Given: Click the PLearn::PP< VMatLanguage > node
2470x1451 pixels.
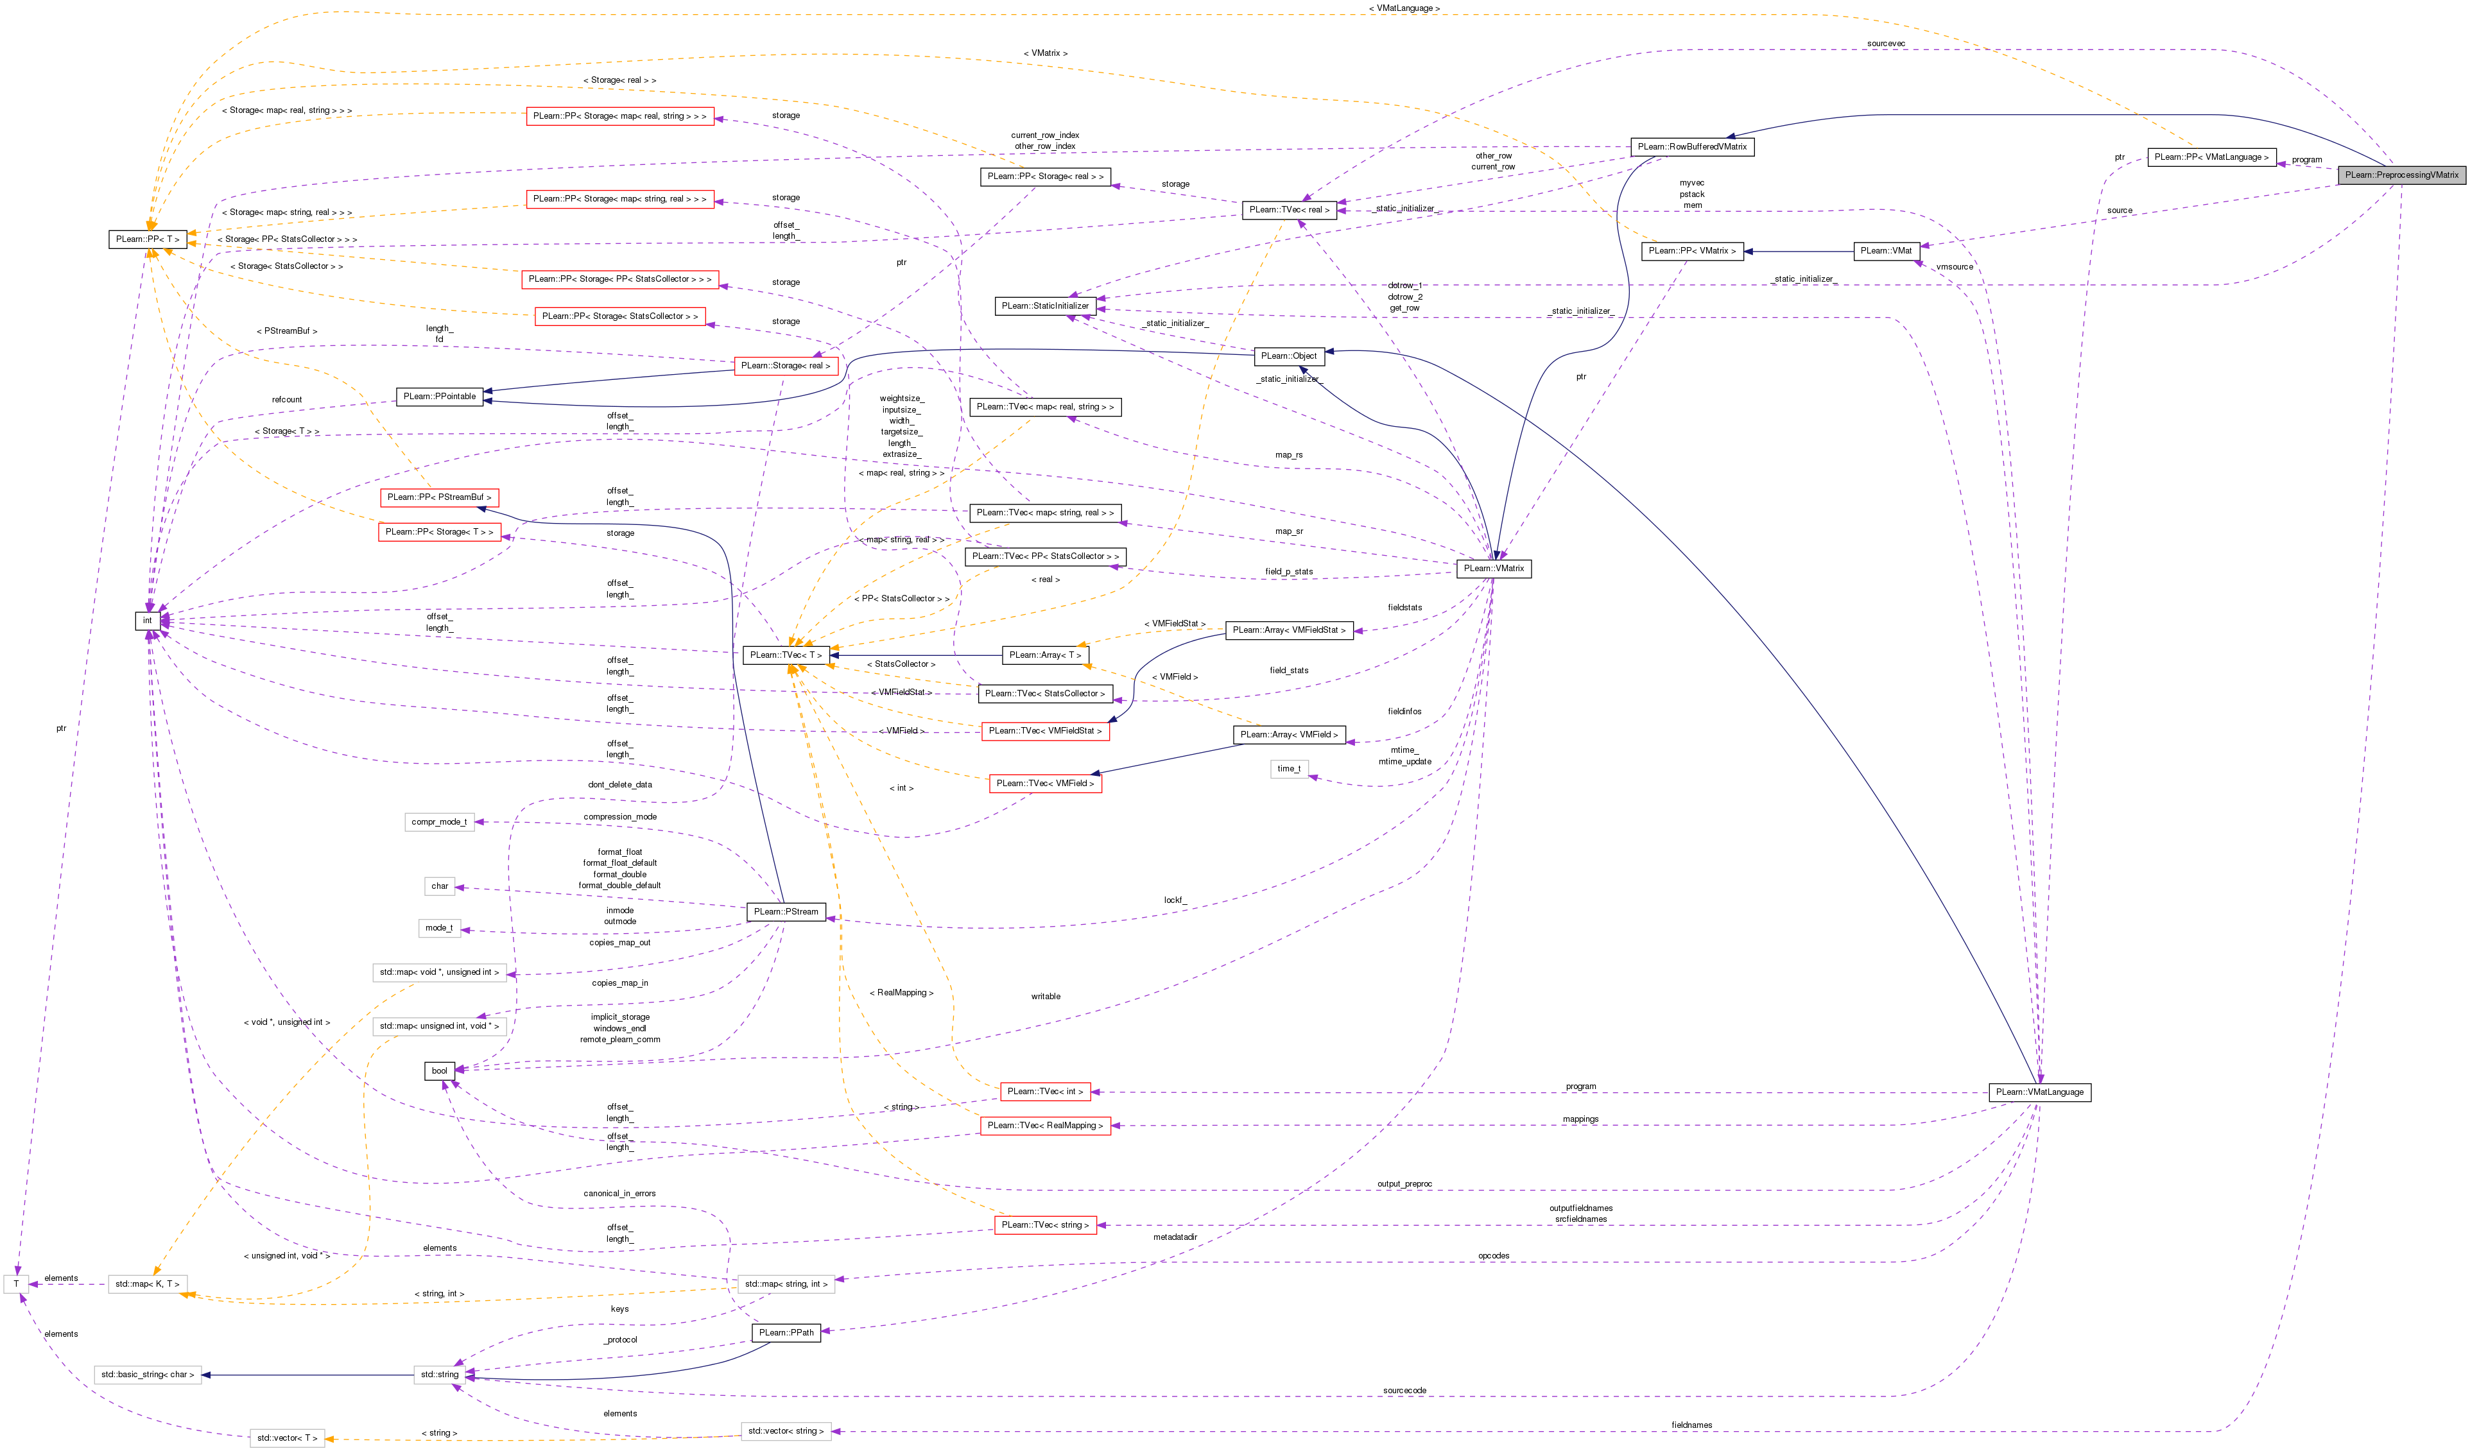Looking at the screenshot, I should pos(2211,158).
